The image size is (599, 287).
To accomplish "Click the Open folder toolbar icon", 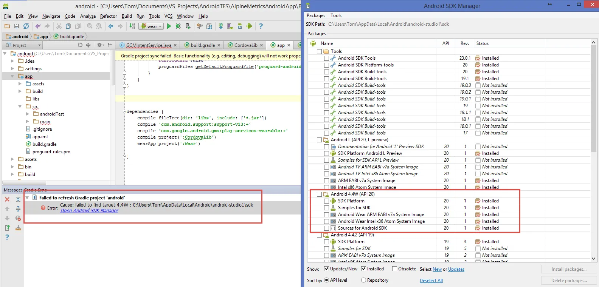I will [x=7, y=26].
